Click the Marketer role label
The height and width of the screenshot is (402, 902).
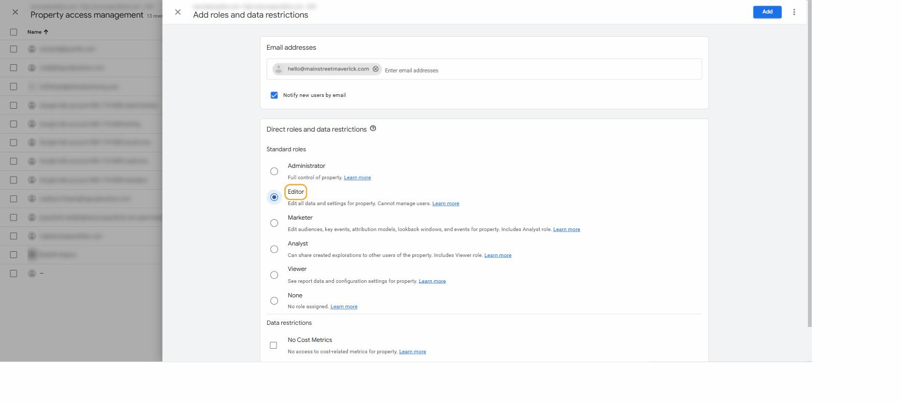(300, 218)
